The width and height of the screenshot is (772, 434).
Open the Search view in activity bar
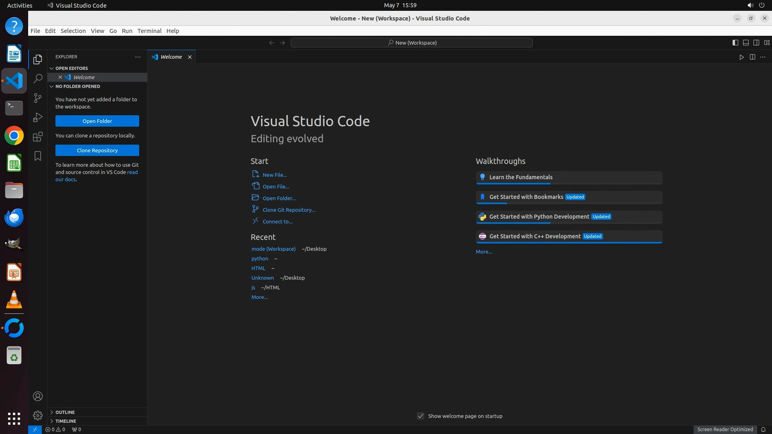38,78
